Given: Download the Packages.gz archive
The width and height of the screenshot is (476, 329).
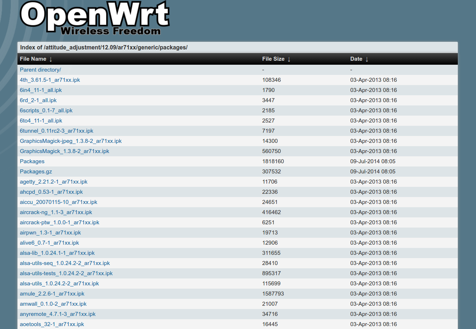Looking at the screenshot, I should (36, 172).
